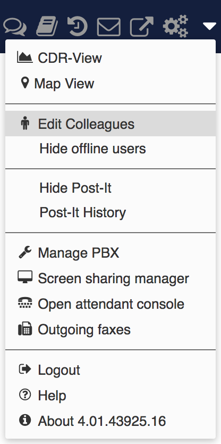Click the Manage PBX wrench icon

[25, 252]
